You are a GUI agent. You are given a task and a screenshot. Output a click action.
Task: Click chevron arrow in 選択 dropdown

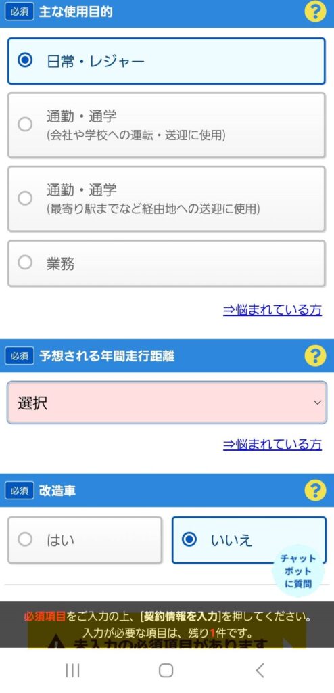[317, 403]
